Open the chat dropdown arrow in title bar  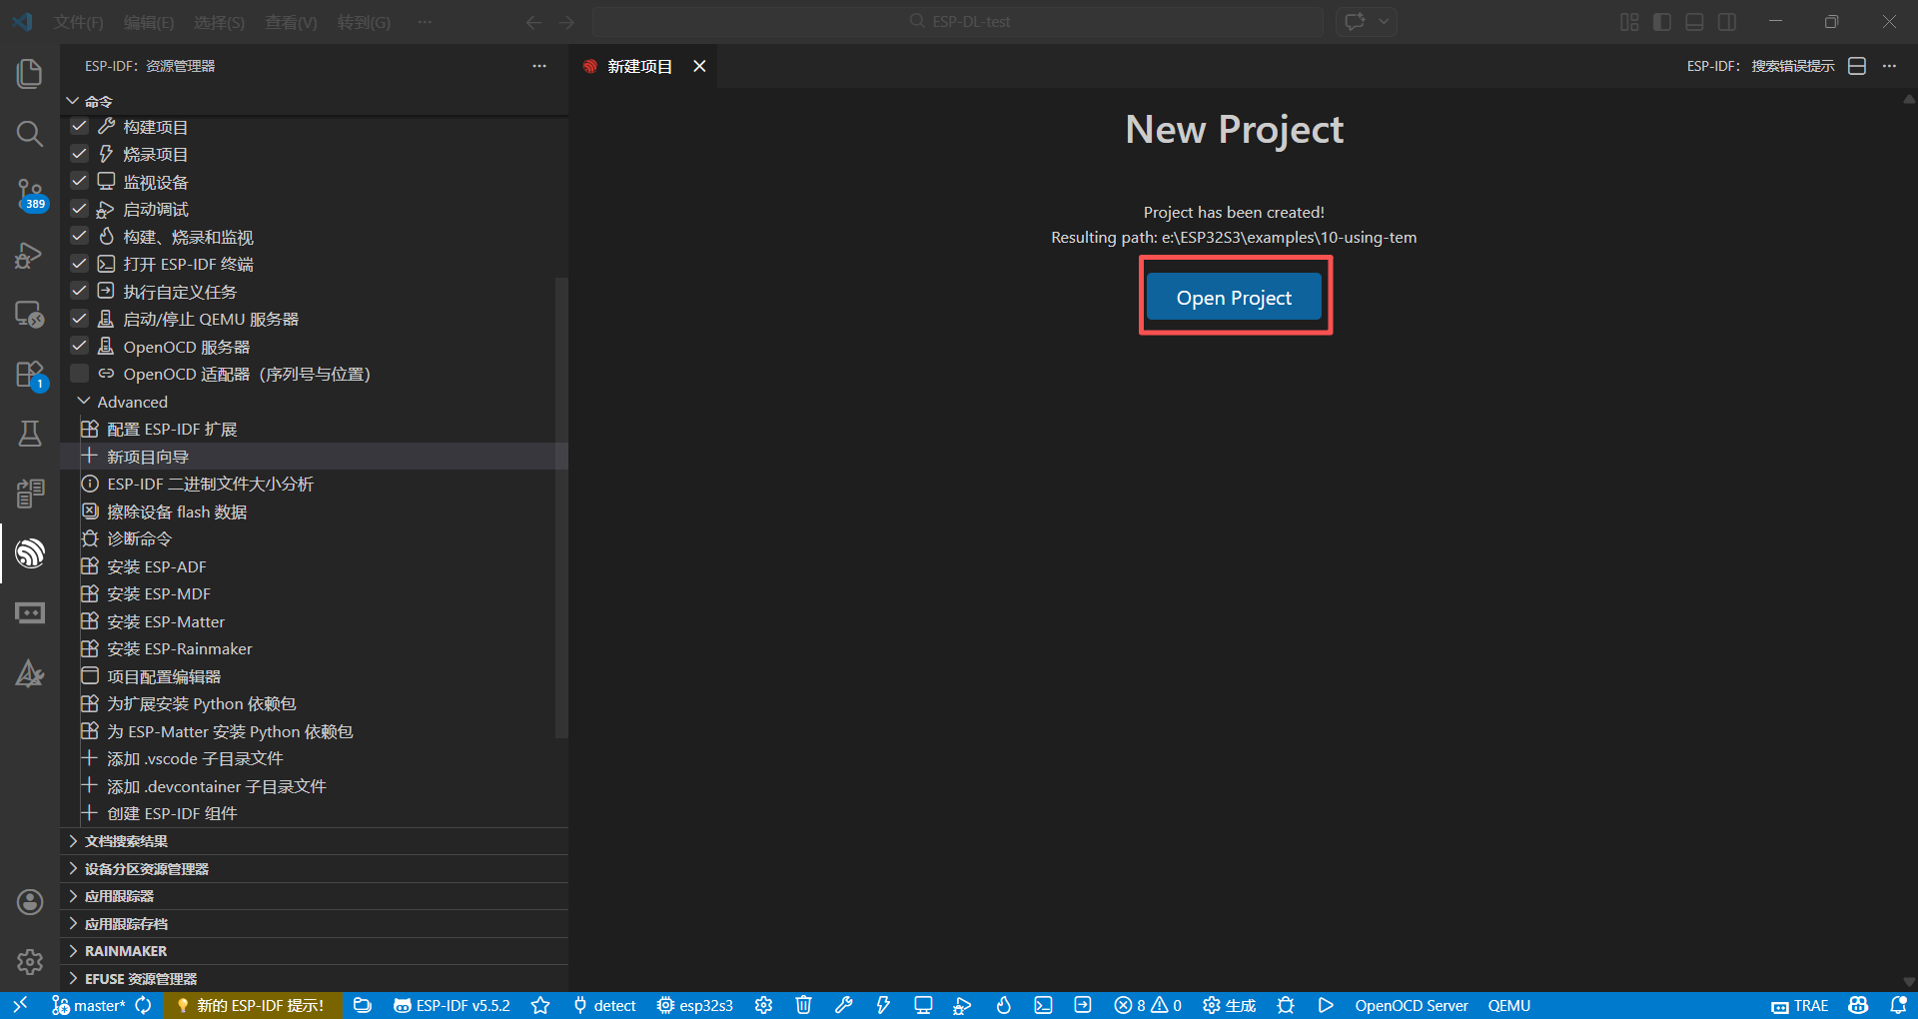pos(1384,22)
